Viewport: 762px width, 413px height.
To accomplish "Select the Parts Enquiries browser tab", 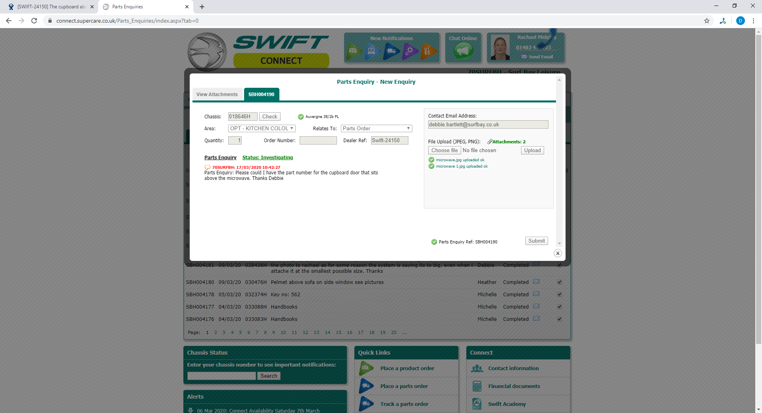I will pos(145,7).
